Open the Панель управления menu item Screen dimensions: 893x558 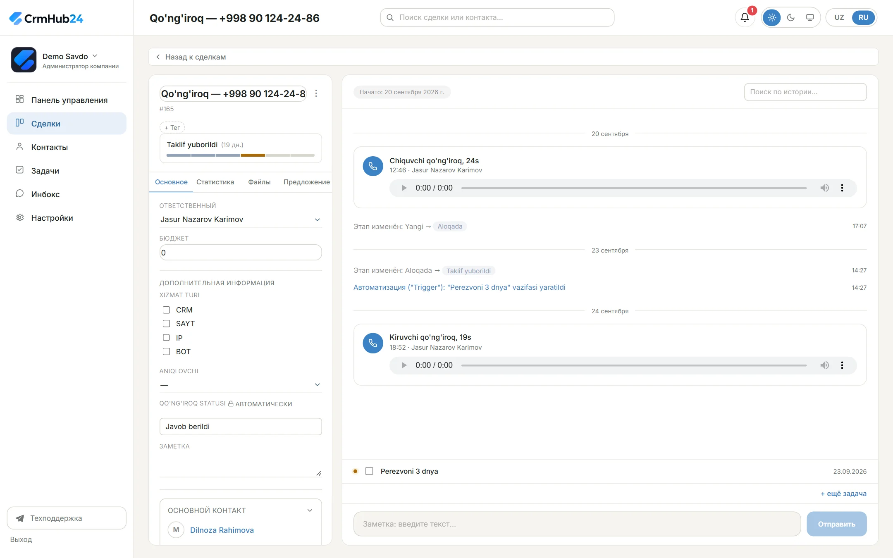tap(67, 100)
